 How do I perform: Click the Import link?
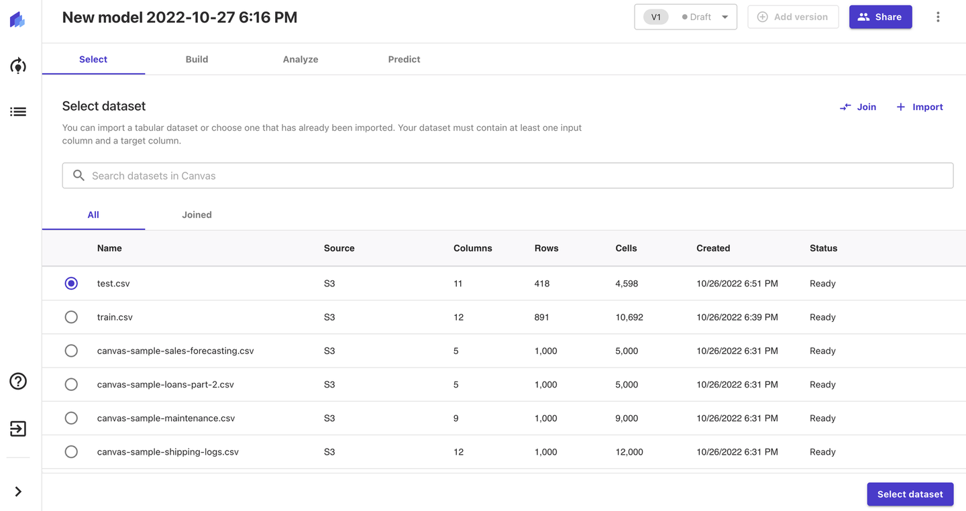(x=920, y=107)
